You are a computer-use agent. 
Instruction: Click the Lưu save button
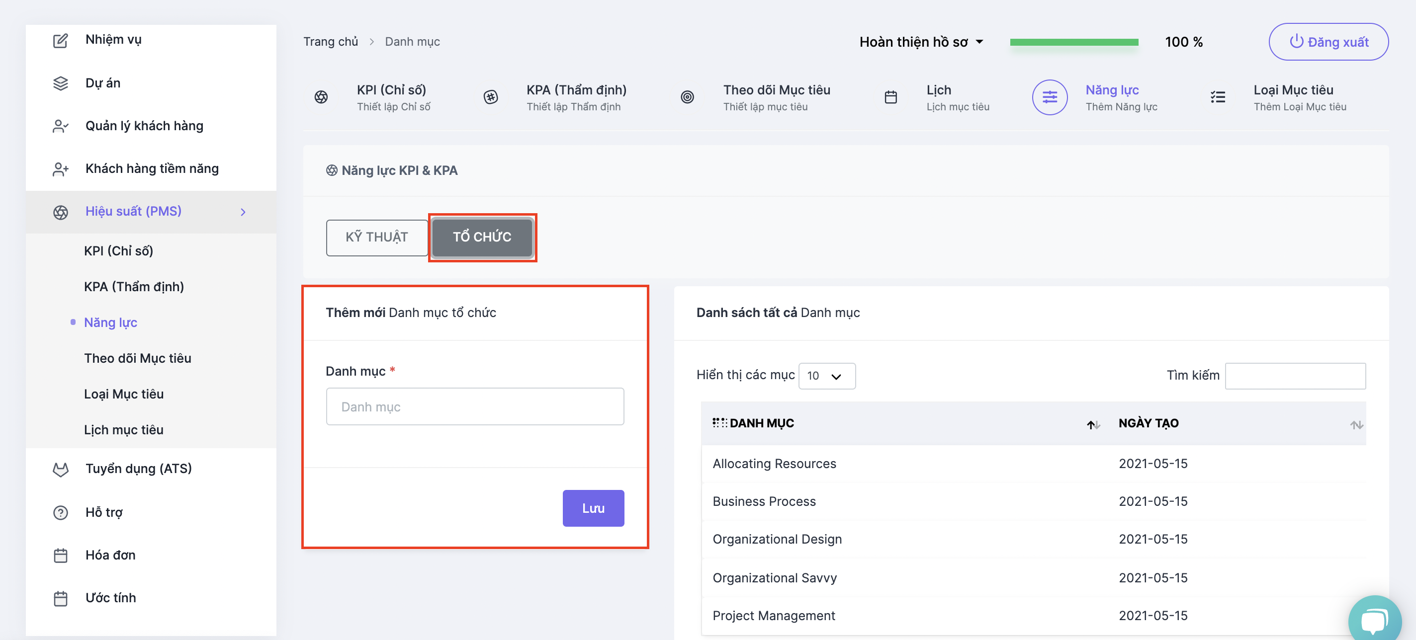[x=593, y=508]
